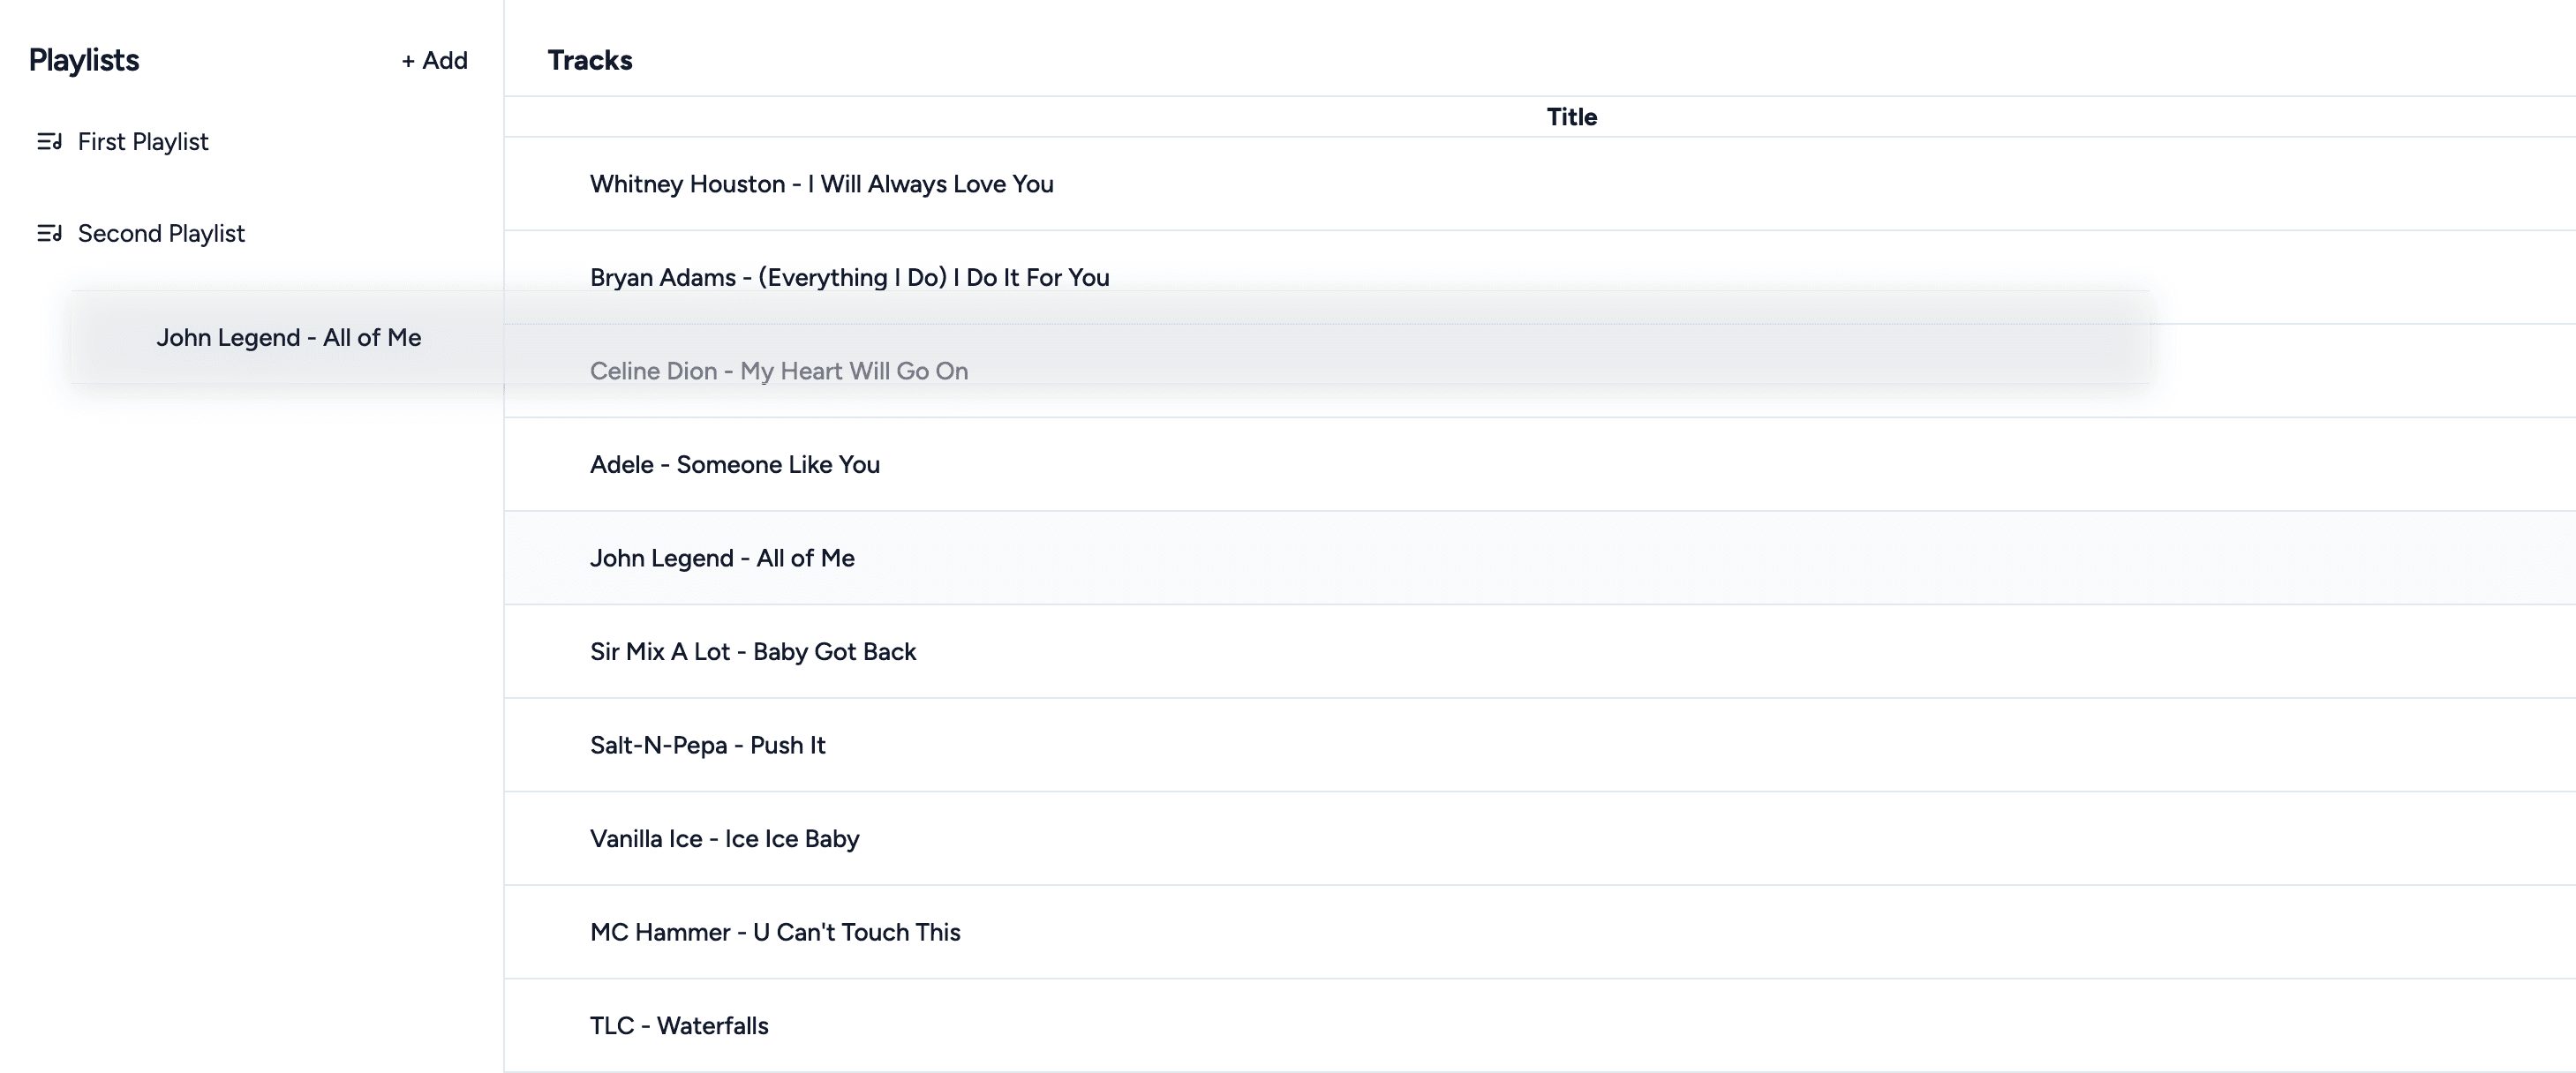The image size is (2576, 1073).
Task: Click the Title column header
Action: [x=1571, y=117]
